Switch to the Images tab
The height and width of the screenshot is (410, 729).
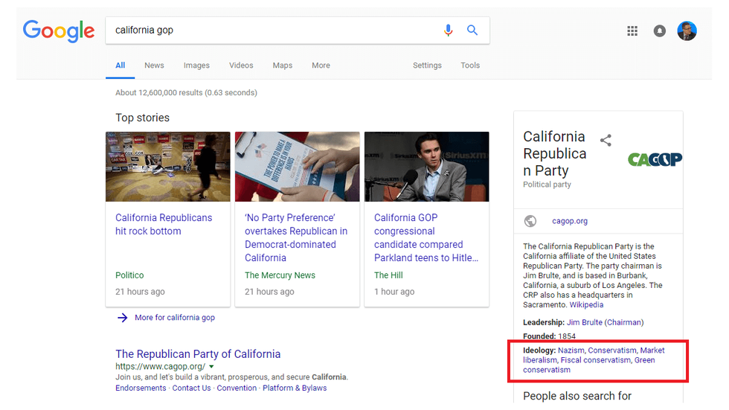[x=196, y=65]
